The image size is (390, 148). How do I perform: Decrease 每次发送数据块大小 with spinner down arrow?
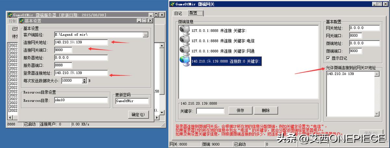pyautogui.click(x=84, y=82)
